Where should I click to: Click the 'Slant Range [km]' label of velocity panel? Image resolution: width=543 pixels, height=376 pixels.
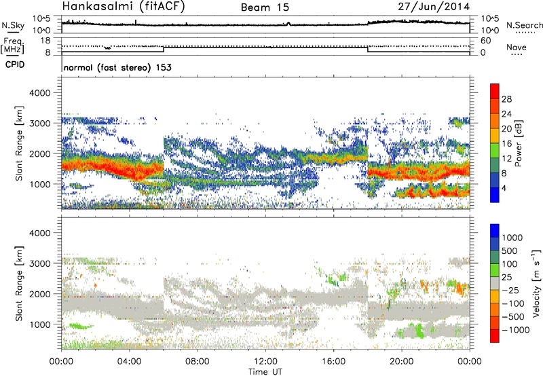click(19, 284)
